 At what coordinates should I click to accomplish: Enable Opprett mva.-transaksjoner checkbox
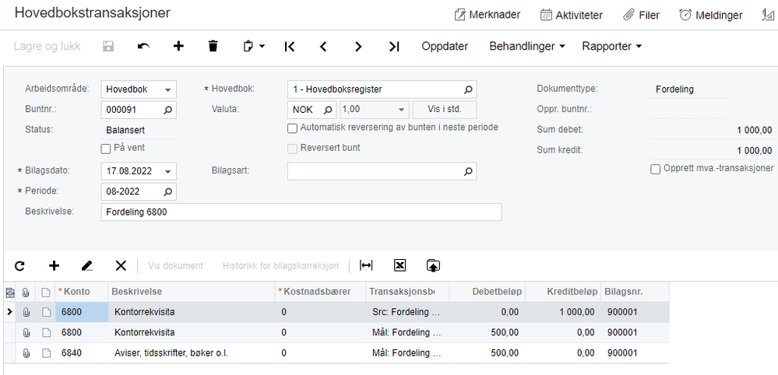[x=656, y=169]
